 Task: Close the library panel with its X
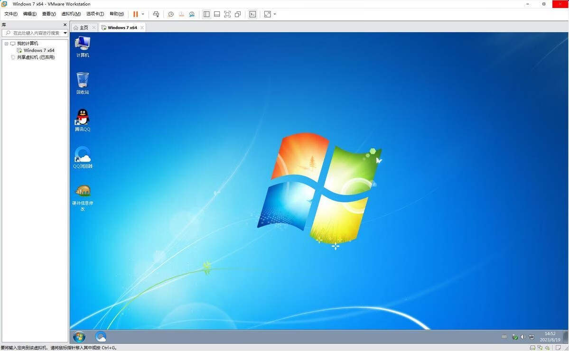[65, 25]
